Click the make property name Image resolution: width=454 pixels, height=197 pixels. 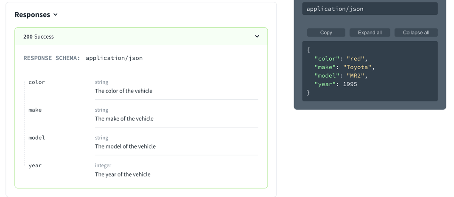click(35, 110)
